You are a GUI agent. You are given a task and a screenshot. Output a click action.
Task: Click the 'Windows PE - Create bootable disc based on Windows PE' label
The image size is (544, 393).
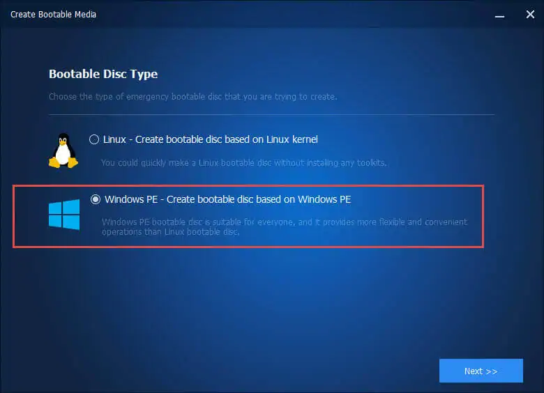(x=227, y=199)
